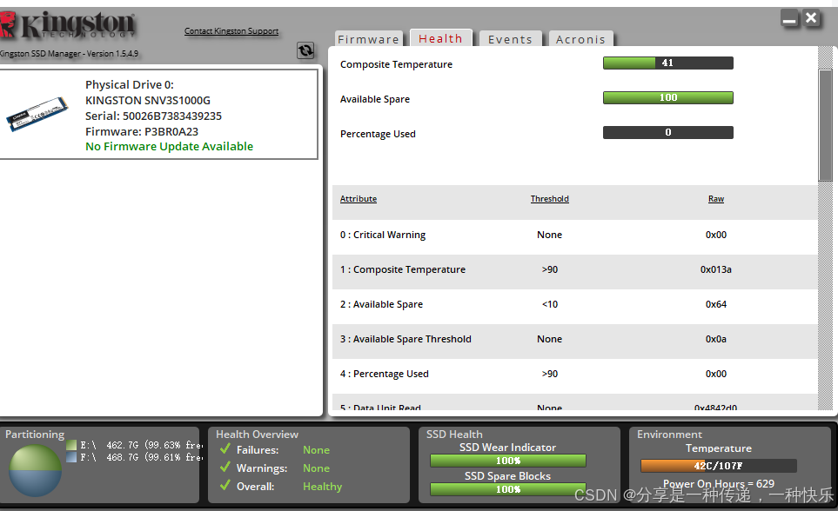
Task: Click raw value 0x0a
Action: click(716, 339)
